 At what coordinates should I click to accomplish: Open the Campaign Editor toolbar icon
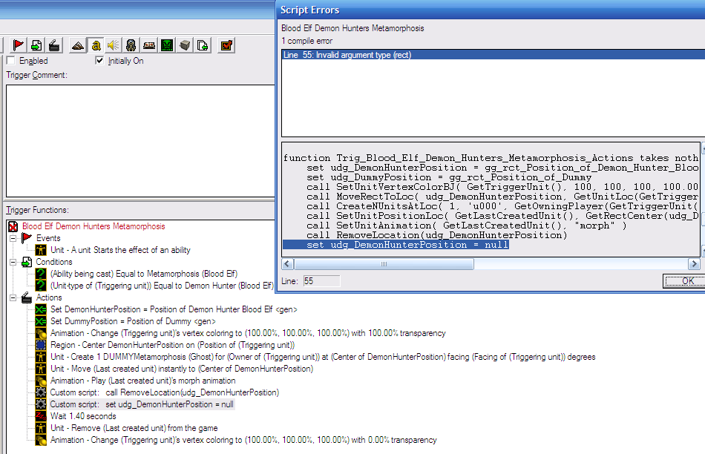point(149,45)
